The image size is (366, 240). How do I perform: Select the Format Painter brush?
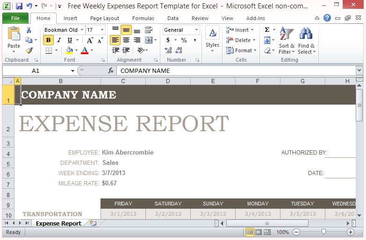click(x=29, y=50)
